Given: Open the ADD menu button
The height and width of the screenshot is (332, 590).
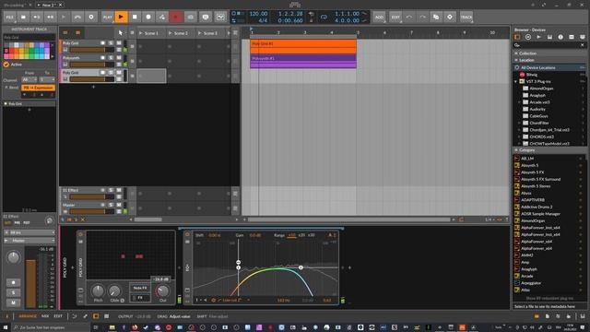Looking at the screenshot, I should coord(379,17).
